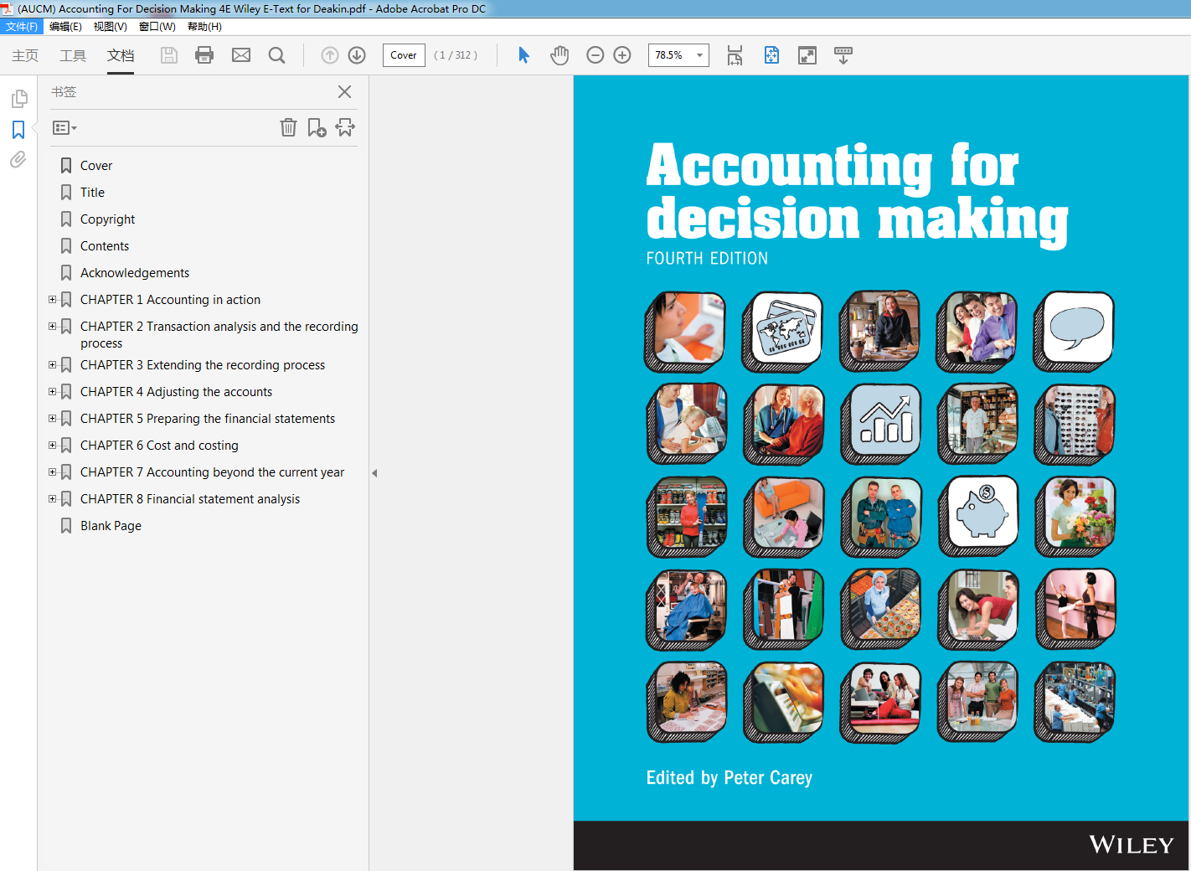Viewport: 1191px width, 871px height.
Task: Expand CHAPTER 6 Cost and costing
Action: [x=52, y=445]
